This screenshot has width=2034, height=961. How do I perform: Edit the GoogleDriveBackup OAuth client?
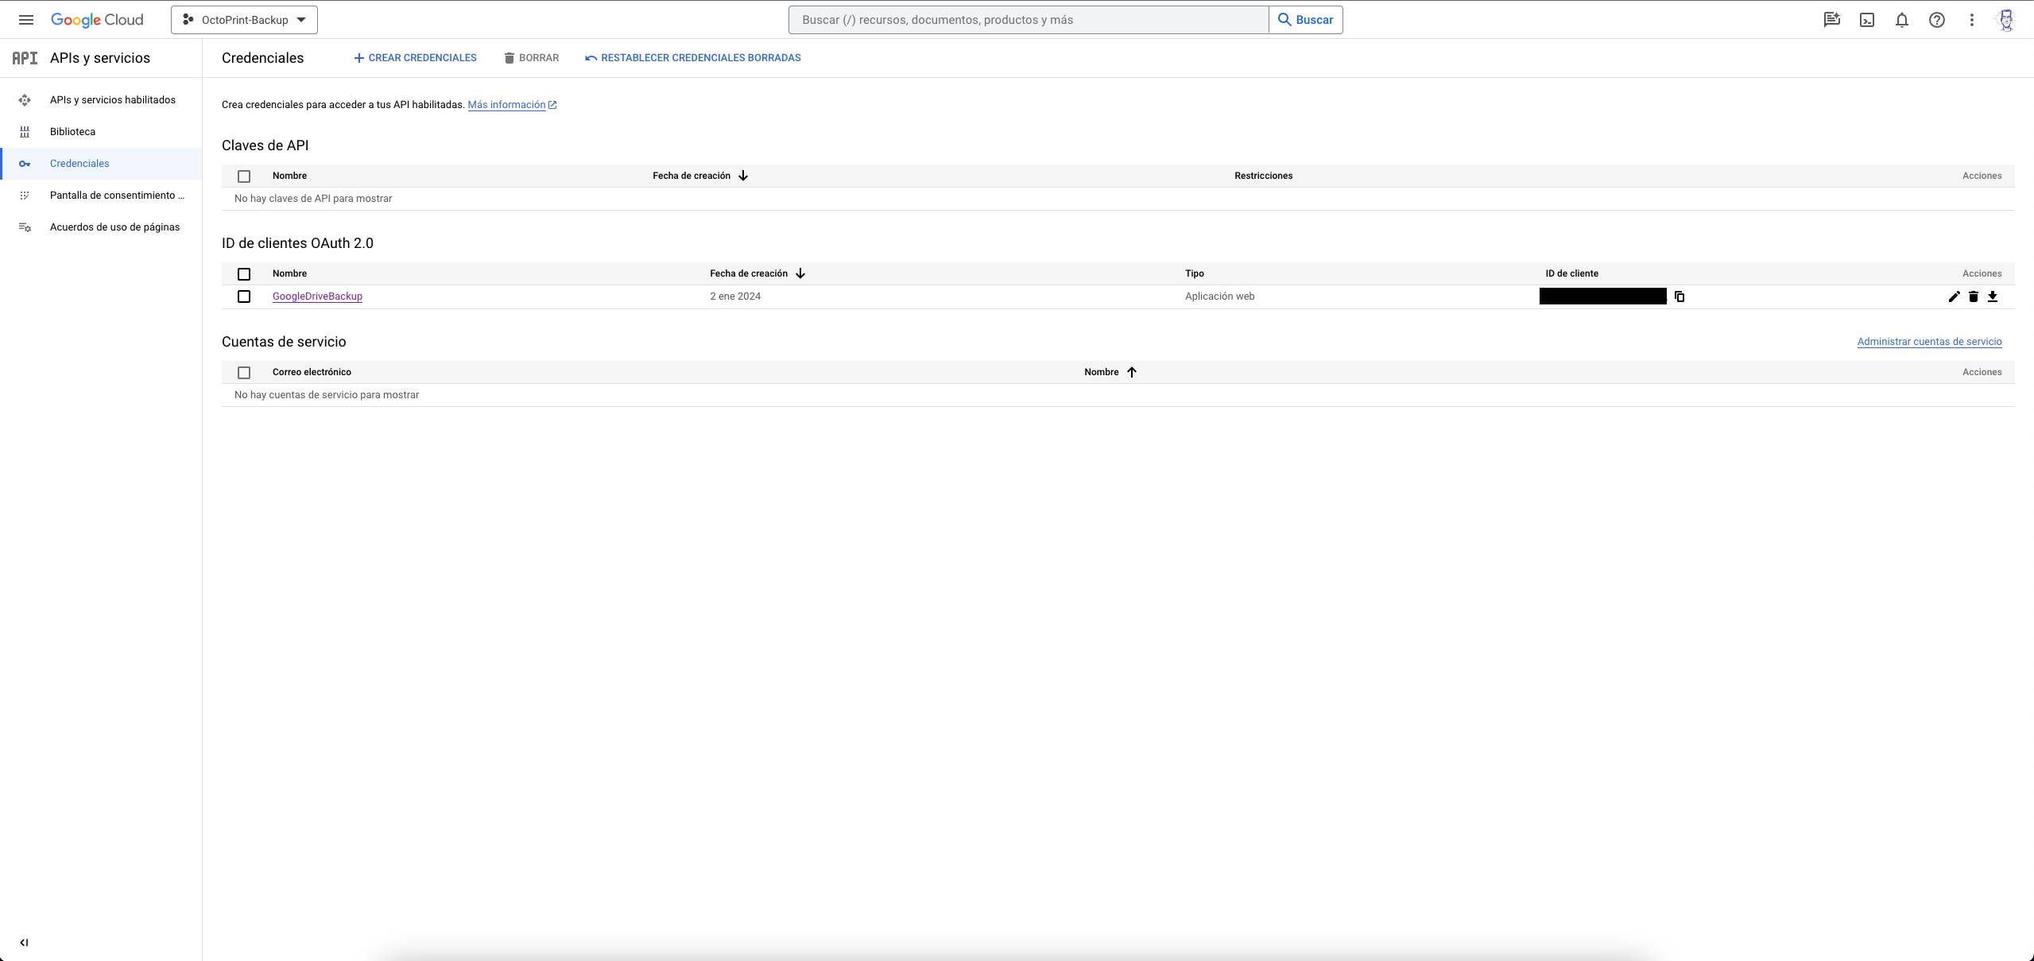(1954, 296)
